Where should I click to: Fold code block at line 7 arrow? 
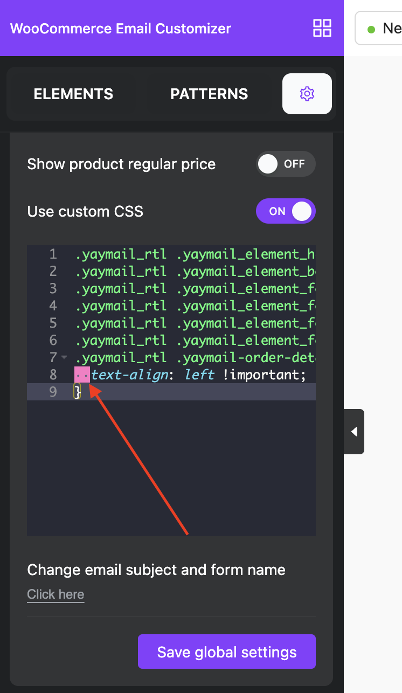click(x=65, y=357)
